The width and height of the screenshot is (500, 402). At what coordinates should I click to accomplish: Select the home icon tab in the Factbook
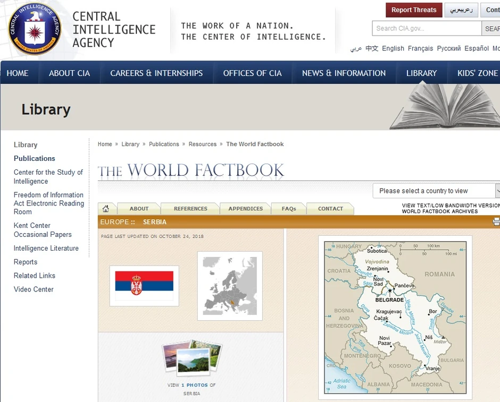click(107, 209)
